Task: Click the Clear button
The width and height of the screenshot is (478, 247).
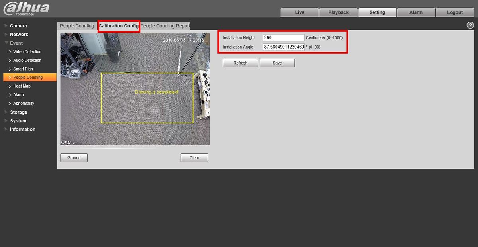Action: pos(194,158)
